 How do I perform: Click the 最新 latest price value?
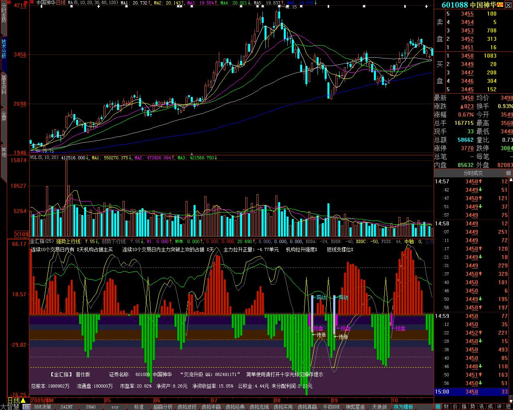tap(467, 98)
